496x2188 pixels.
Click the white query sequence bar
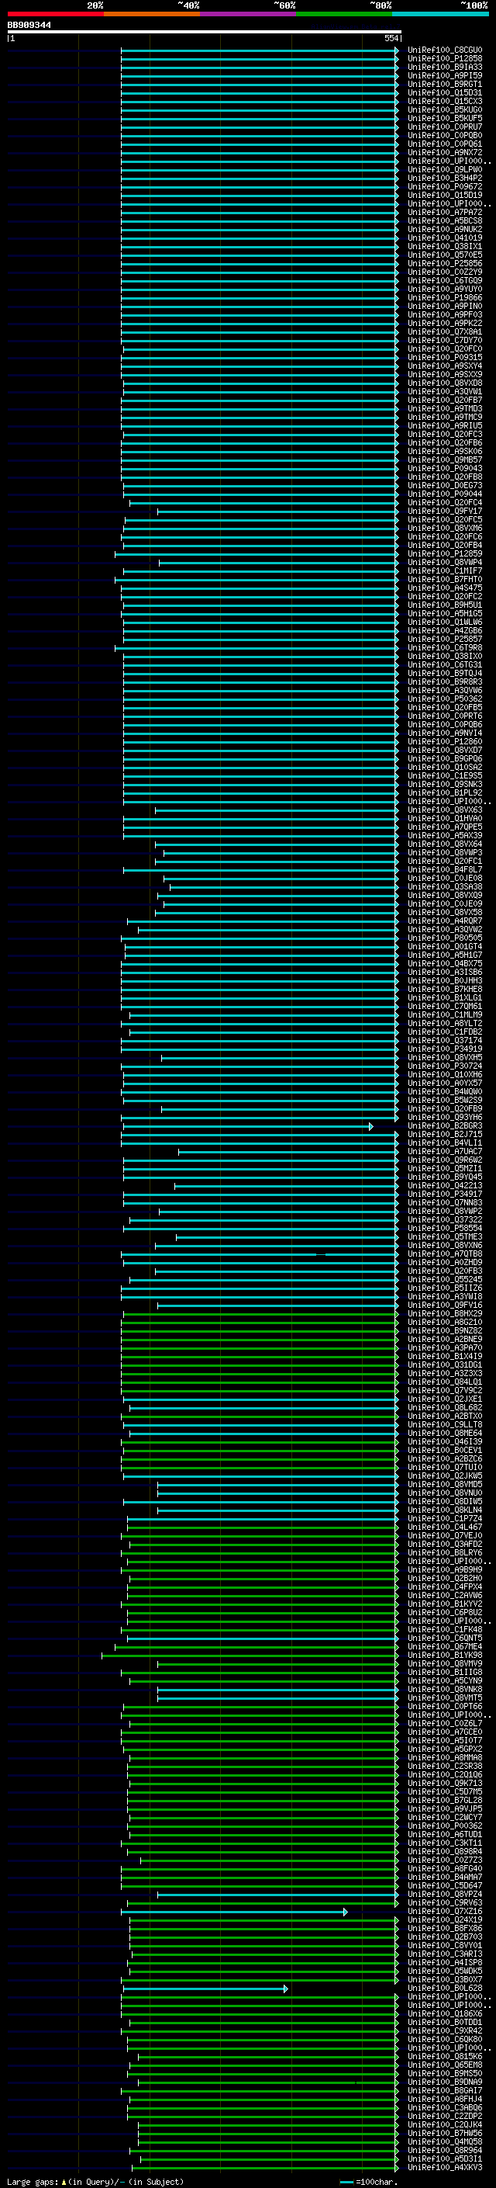tap(205, 33)
